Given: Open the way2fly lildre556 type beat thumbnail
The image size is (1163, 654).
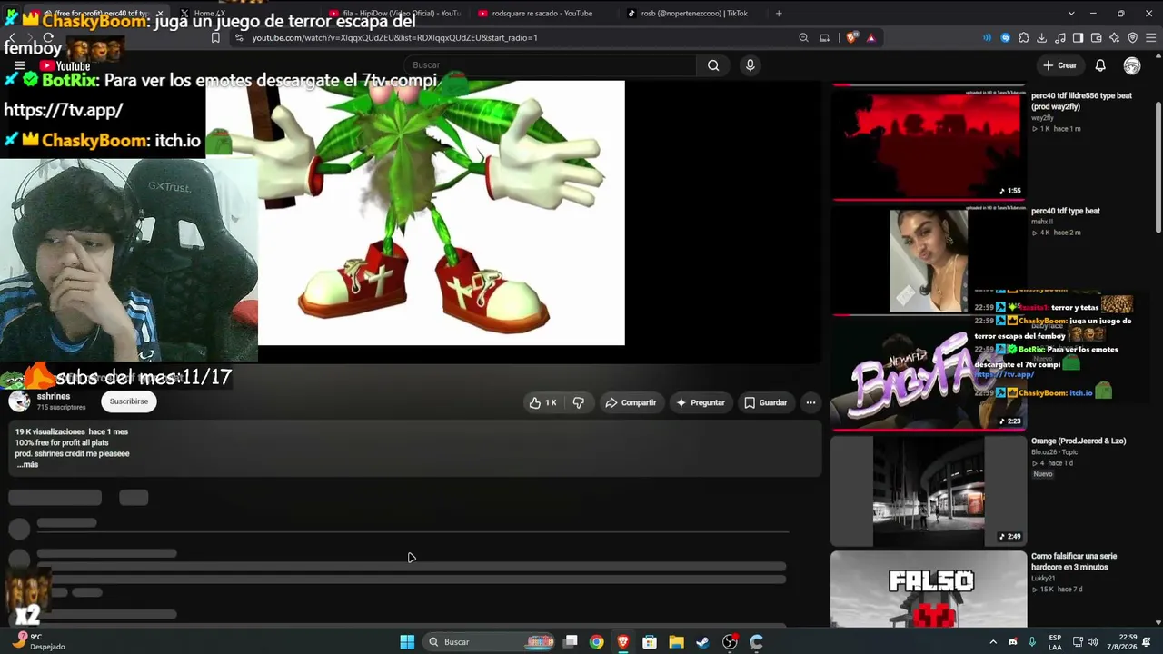Looking at the screenshot, I should (928, 144).
